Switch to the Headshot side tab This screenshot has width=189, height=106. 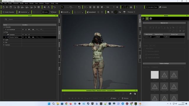(59, 44)
